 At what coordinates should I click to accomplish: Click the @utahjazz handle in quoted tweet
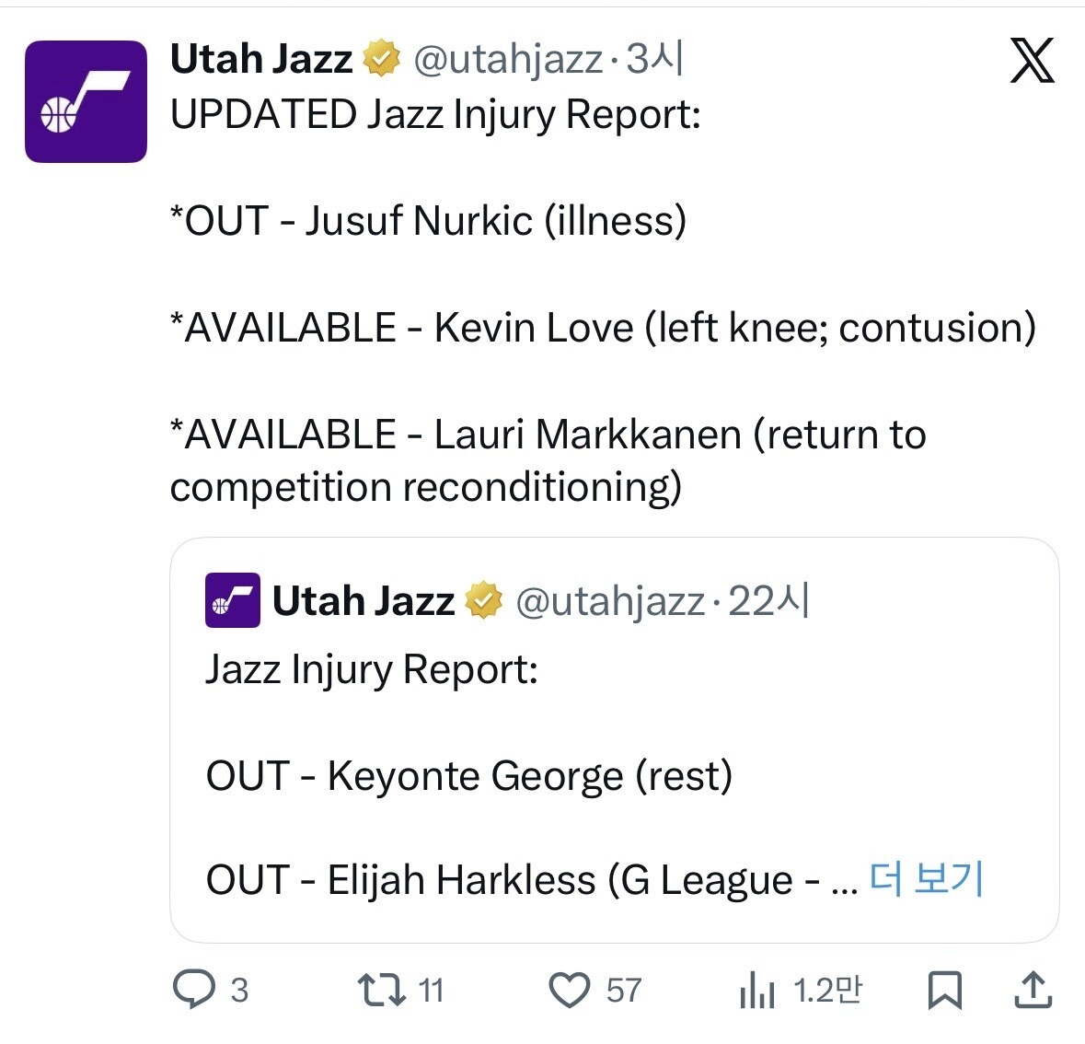coord(609,601)
